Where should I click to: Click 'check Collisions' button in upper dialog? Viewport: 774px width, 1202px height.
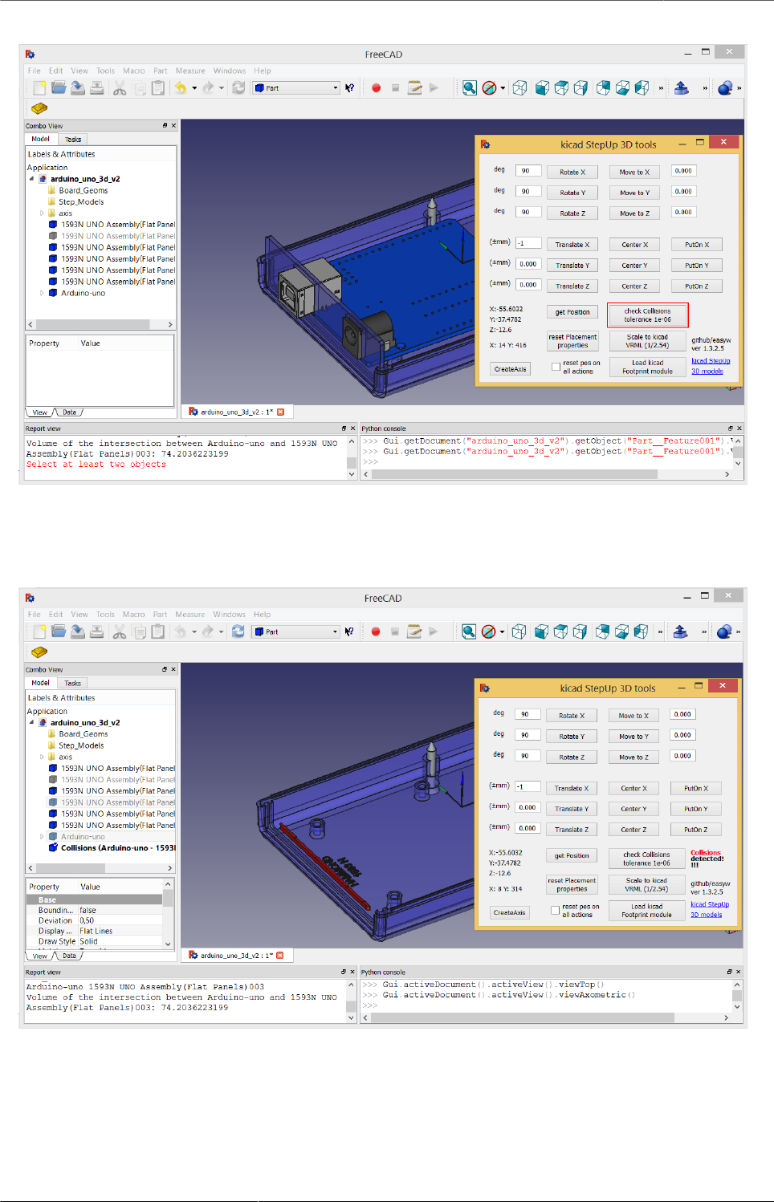[647, 315]
